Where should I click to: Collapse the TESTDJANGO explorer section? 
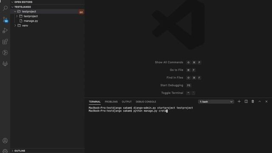(x=12, y=7)
